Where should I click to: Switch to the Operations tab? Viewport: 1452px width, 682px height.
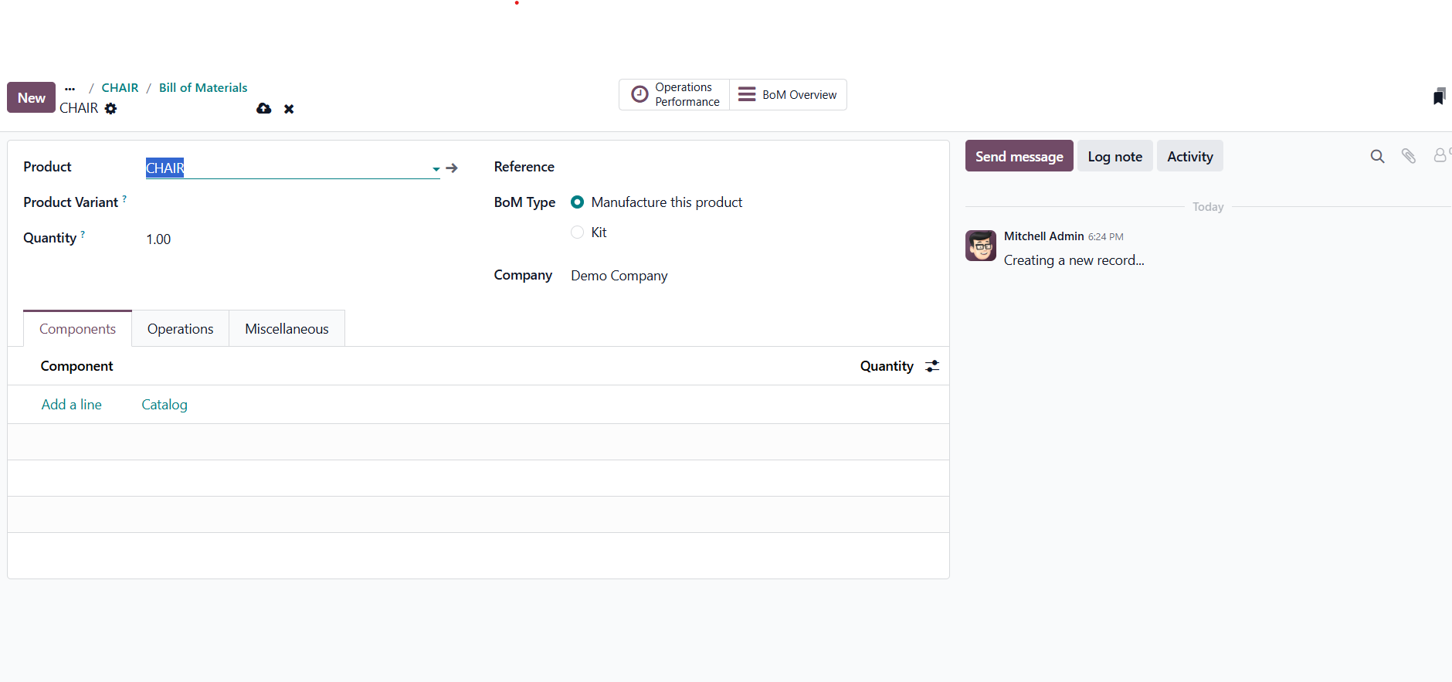(180, 329)
